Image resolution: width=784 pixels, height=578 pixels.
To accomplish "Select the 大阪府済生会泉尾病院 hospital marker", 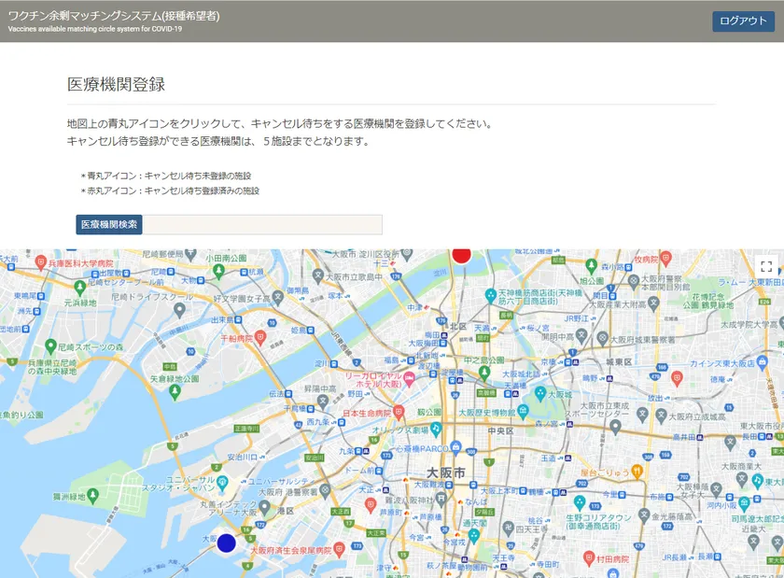I will pos(339,549).
